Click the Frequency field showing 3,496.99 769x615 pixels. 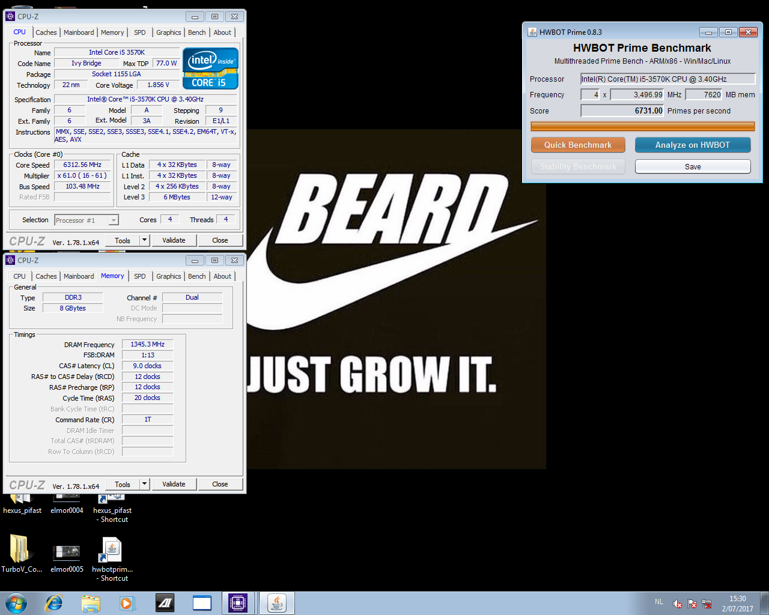(x=637, y=94)
